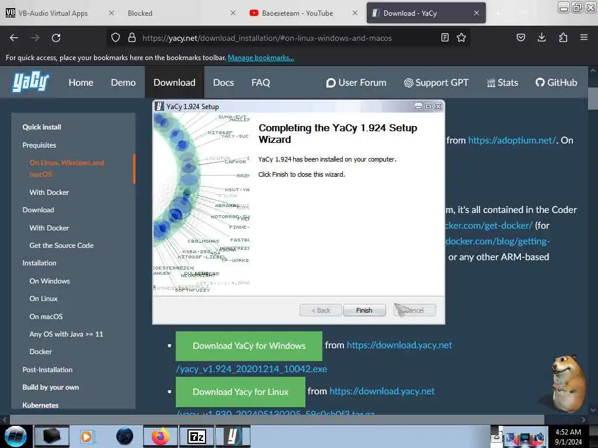Click the page horizontal scrollbar

pyautogui.click(x=277, y=419)
